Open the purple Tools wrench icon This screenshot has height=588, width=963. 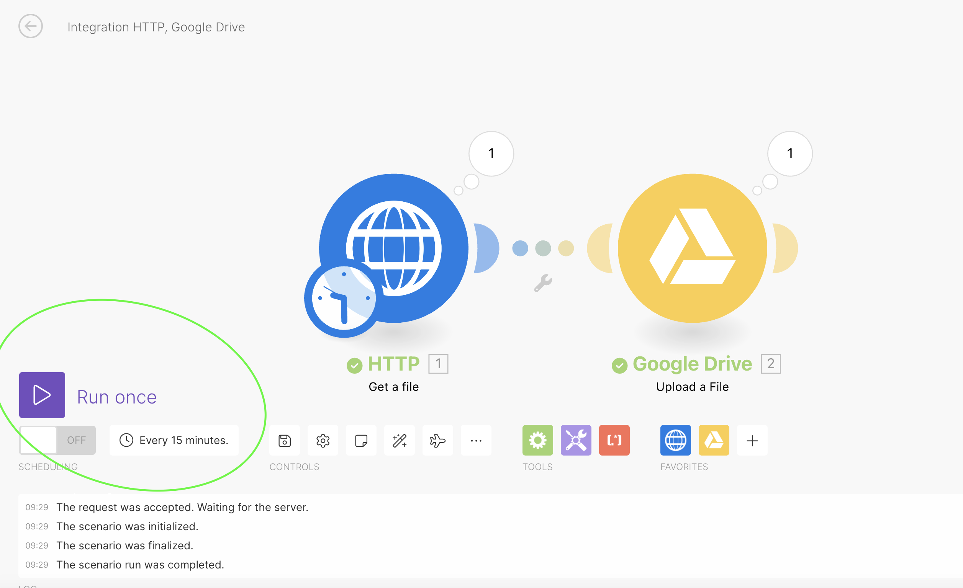pyautogui.click(x=576, y=440)
